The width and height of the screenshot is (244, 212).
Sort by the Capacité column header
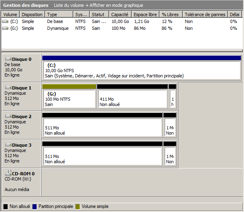tap(120, 15)
